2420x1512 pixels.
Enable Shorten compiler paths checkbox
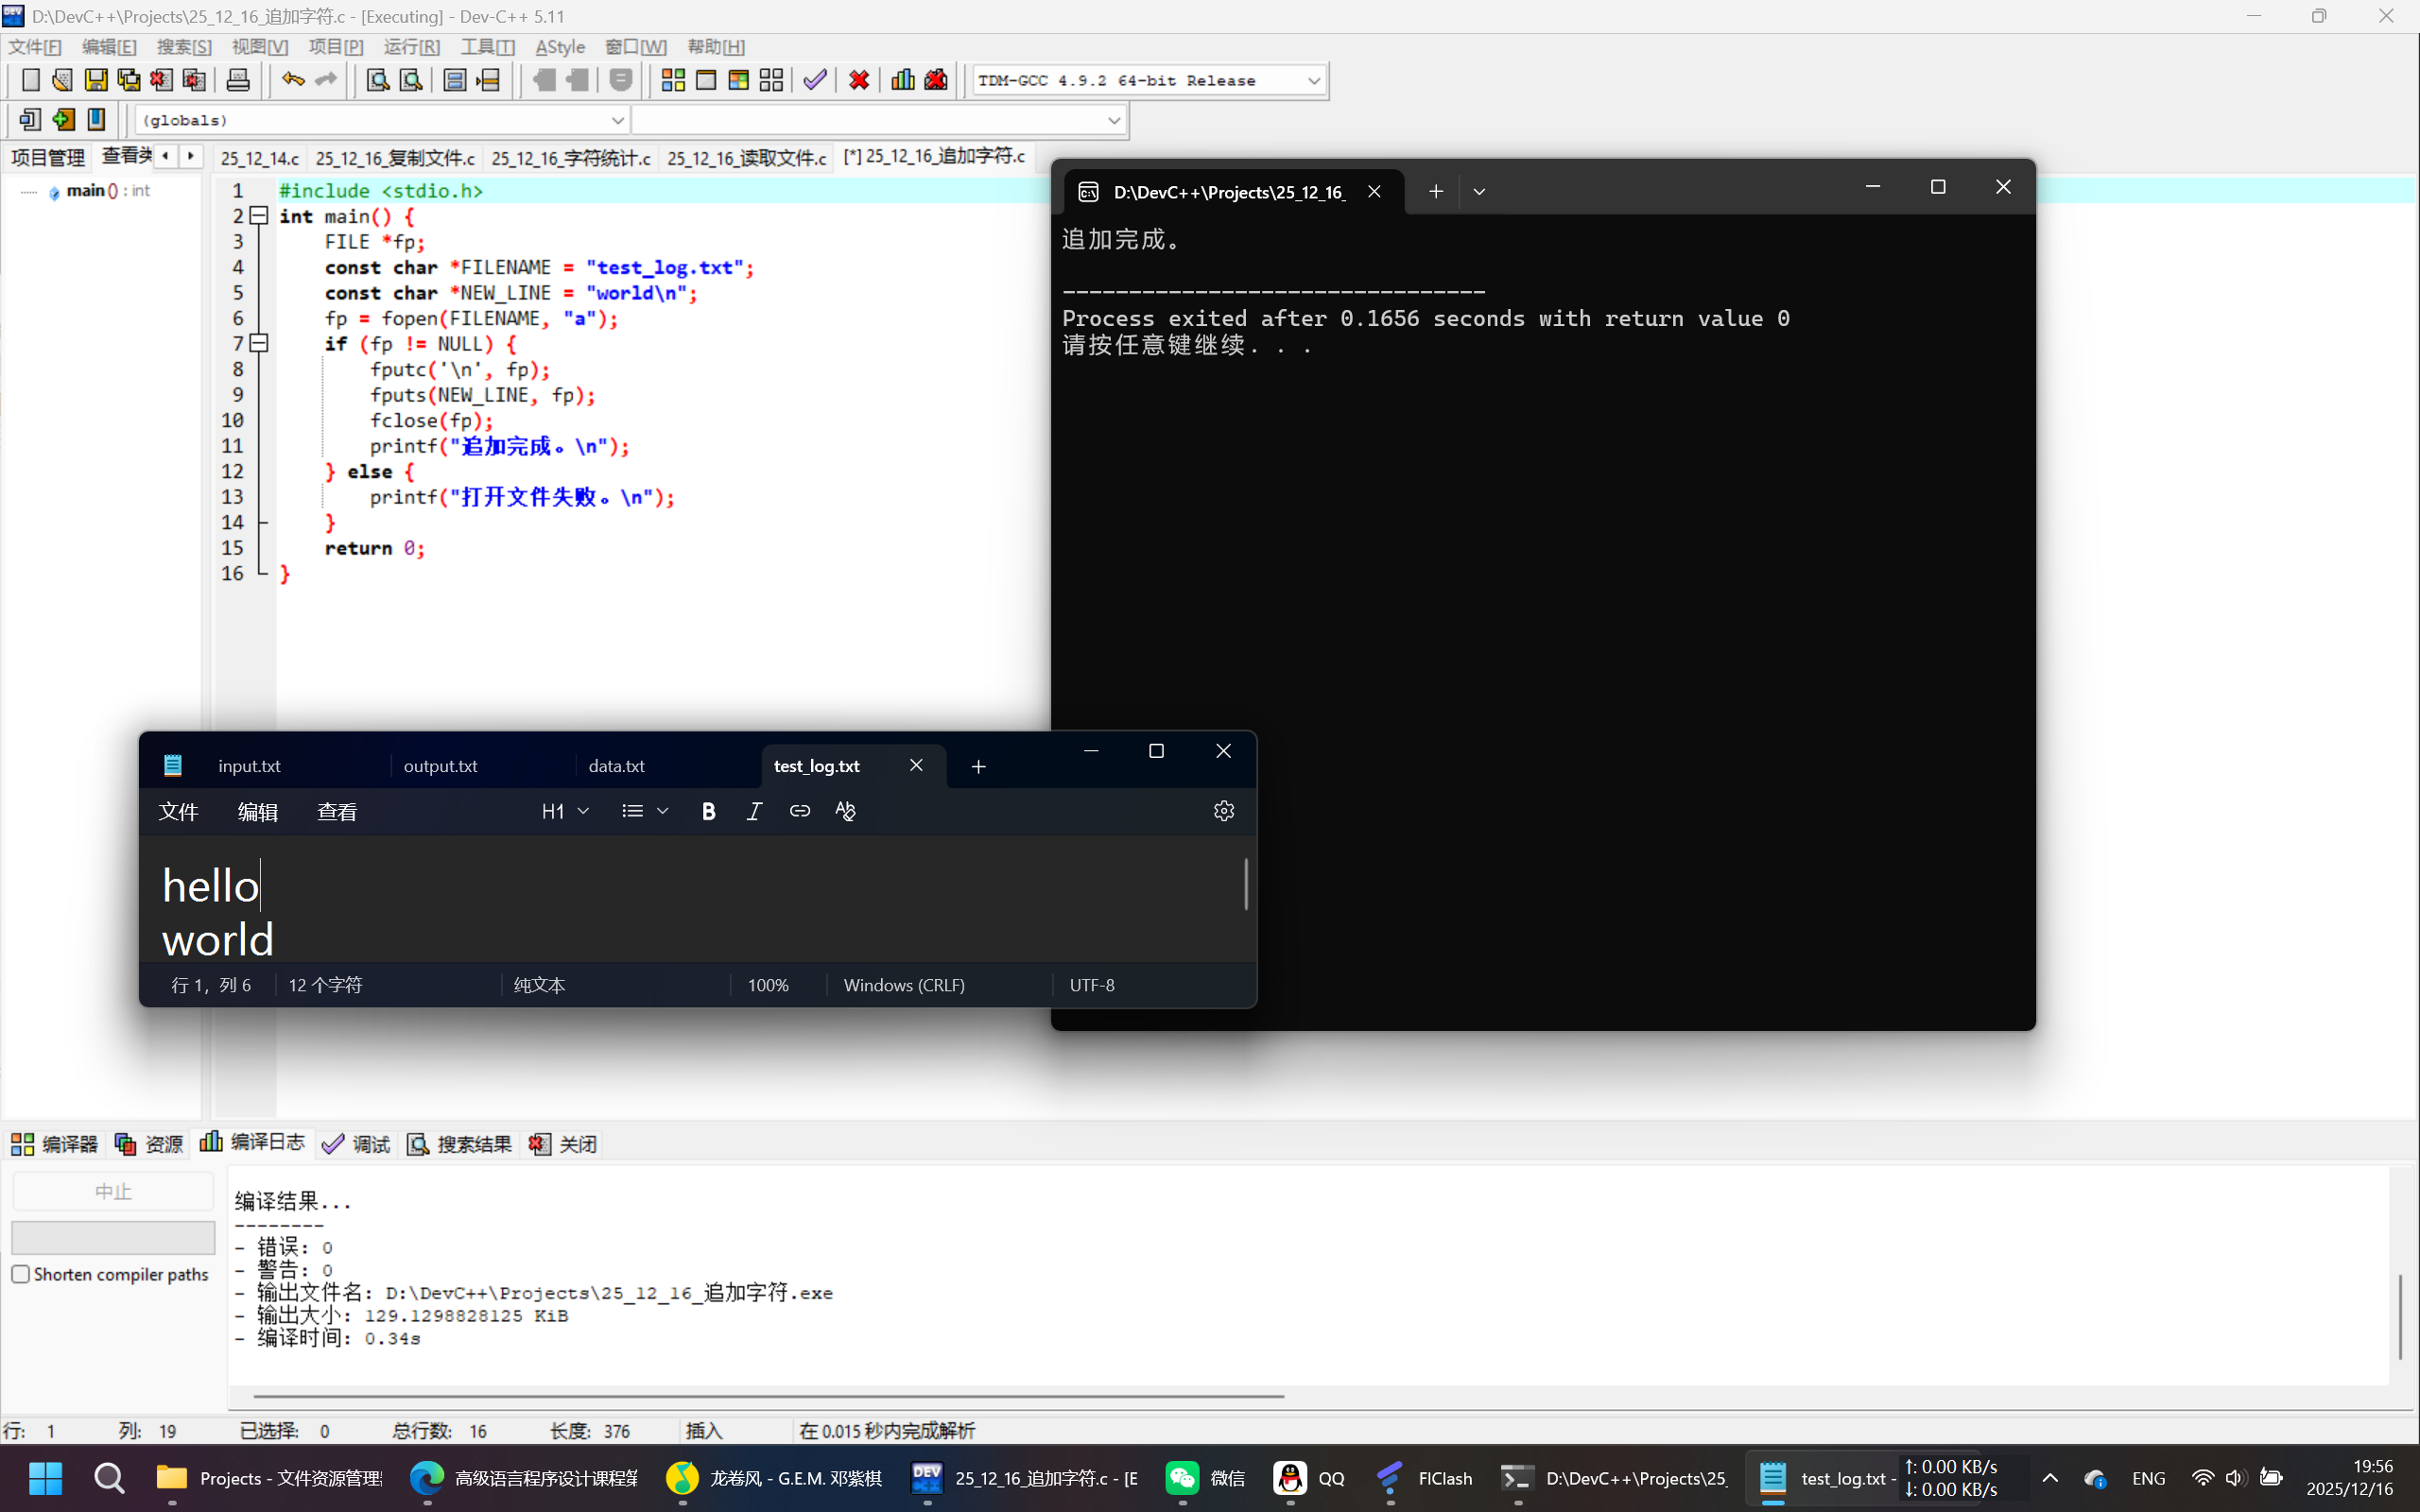tap(21, 1274)
